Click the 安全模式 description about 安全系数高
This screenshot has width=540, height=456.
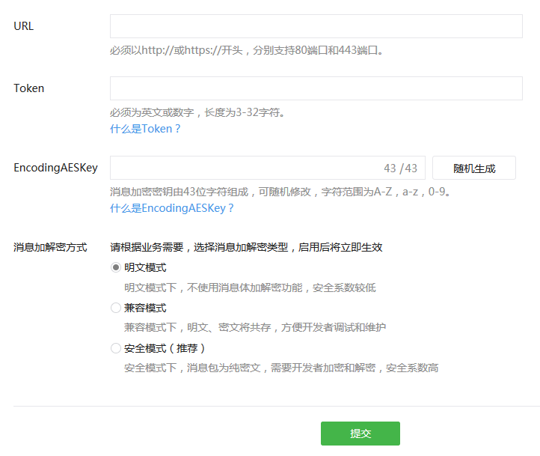[x=281, y=368]
